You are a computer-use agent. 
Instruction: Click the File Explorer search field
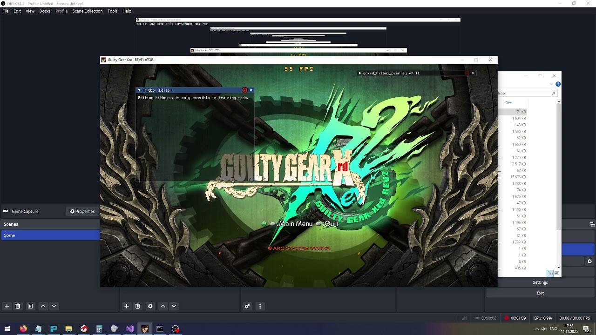point(527,94)
